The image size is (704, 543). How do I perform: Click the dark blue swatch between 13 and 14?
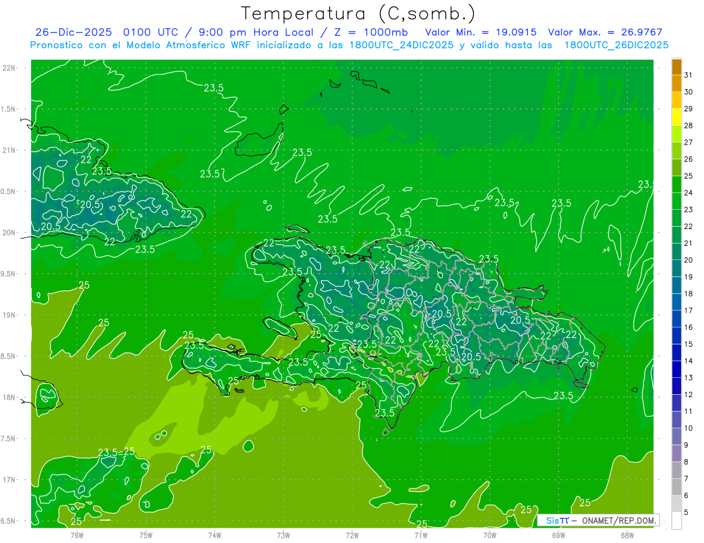(676, 369)
